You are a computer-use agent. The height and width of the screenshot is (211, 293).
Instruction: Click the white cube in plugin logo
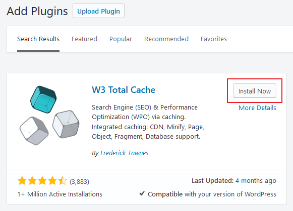coord(34,131)
